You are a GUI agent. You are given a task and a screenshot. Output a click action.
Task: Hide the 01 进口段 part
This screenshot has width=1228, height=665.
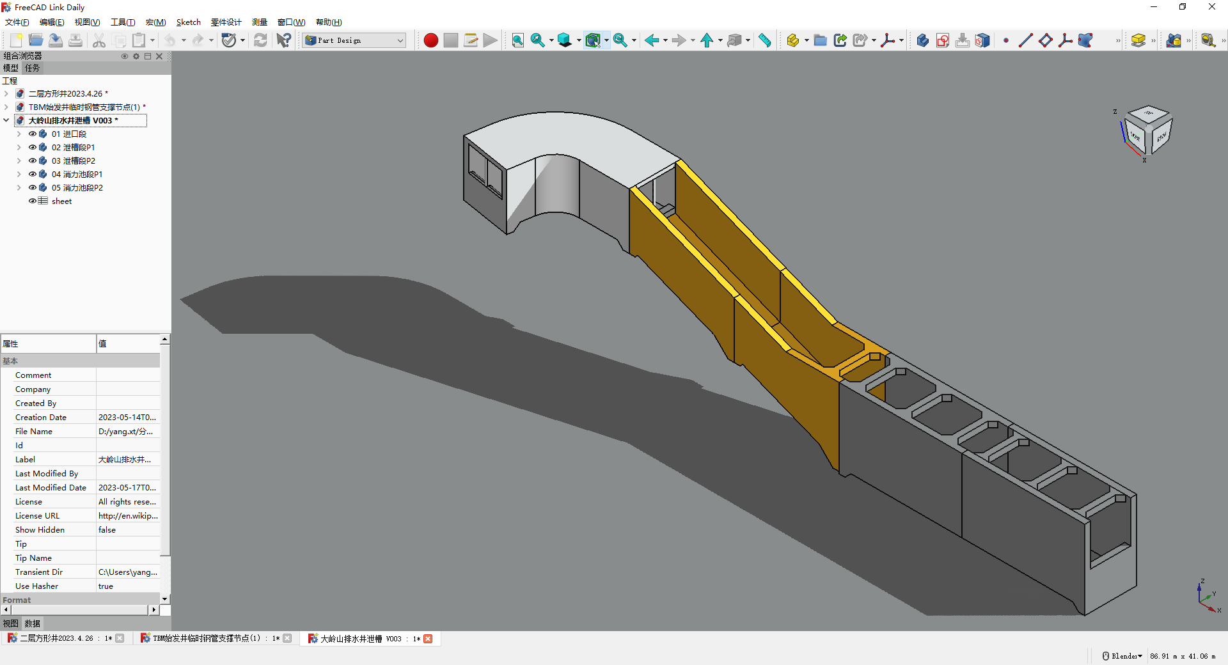(x=33, y=134)
